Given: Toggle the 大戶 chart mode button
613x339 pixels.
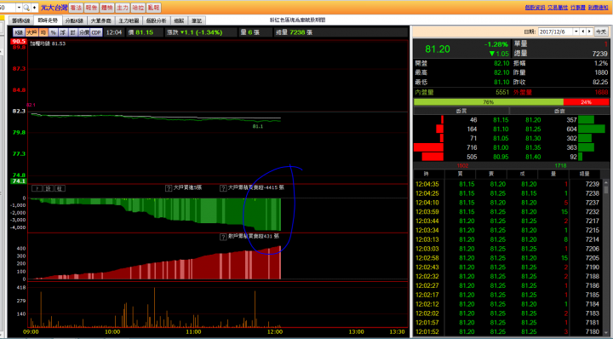Looking at the screenshot, I should point(32,32).
